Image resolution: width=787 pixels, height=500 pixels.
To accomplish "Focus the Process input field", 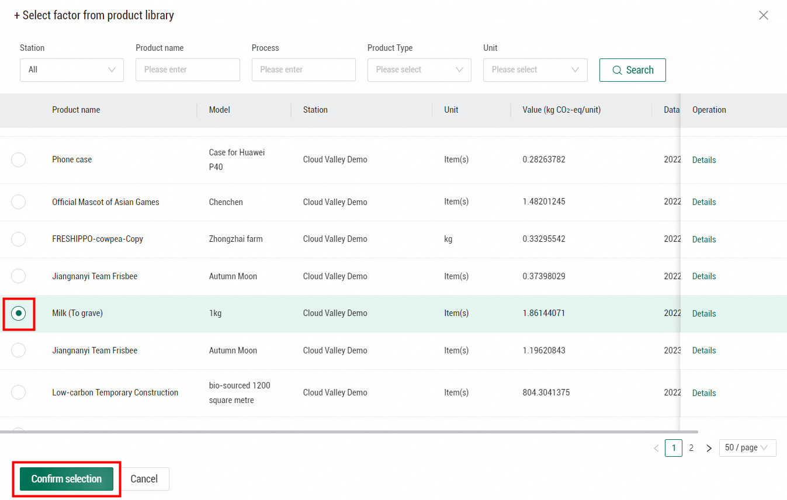I will coord(304,70).
